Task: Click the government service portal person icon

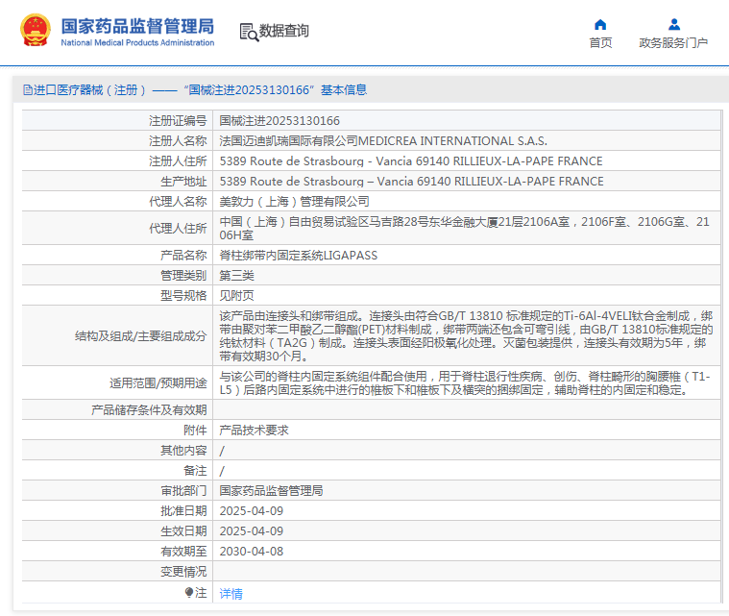Action: (673, 24)
